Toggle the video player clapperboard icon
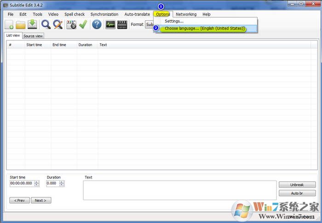The image size is (322, 223). coord(122,24)
